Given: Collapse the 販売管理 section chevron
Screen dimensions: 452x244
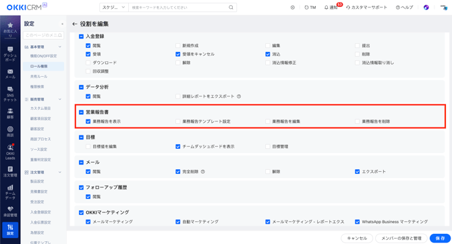Looking at the screenshot, I should click(x=60, y=99).
